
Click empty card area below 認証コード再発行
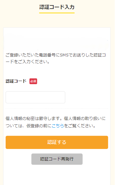pos(57,175)
